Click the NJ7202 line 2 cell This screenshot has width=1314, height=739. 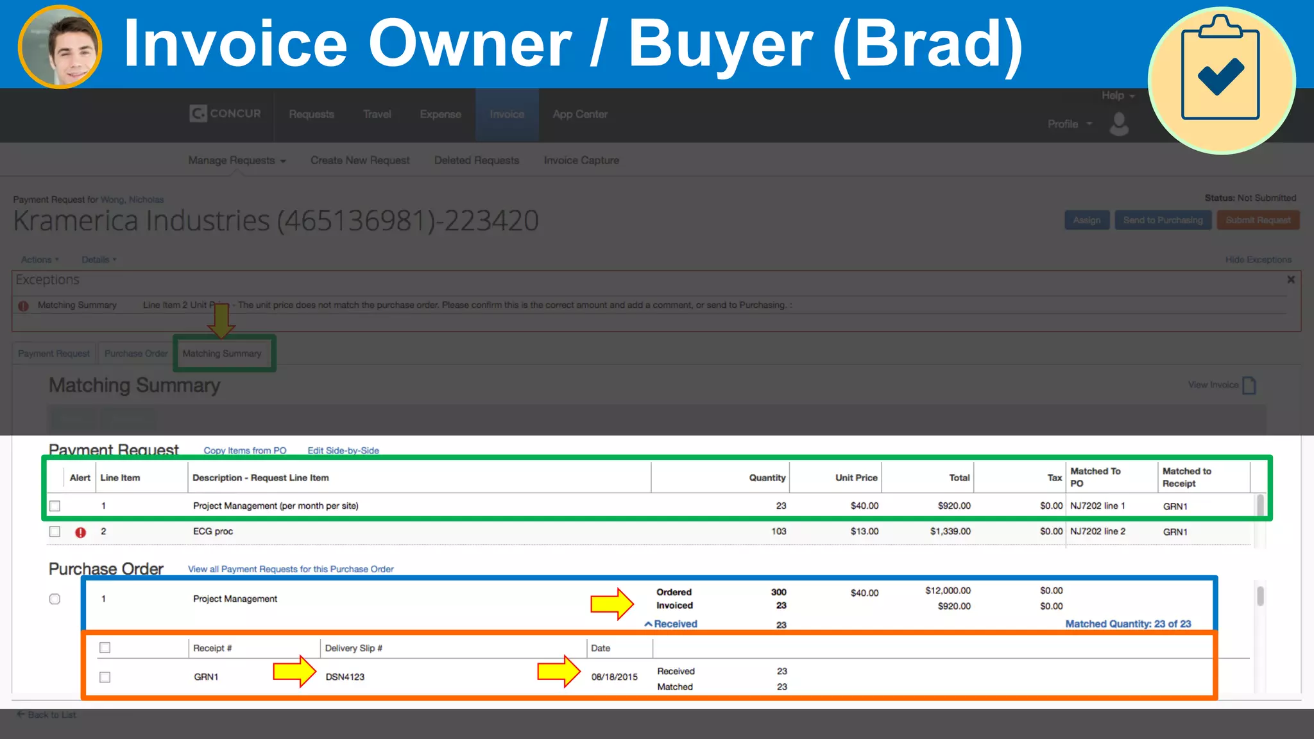click(x=1097, y=532)
